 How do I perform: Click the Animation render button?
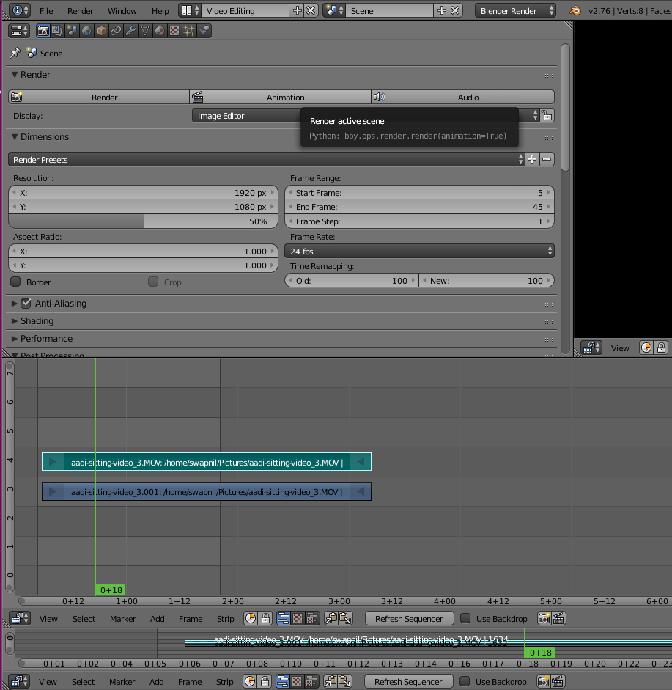click(x=281, y=97)
